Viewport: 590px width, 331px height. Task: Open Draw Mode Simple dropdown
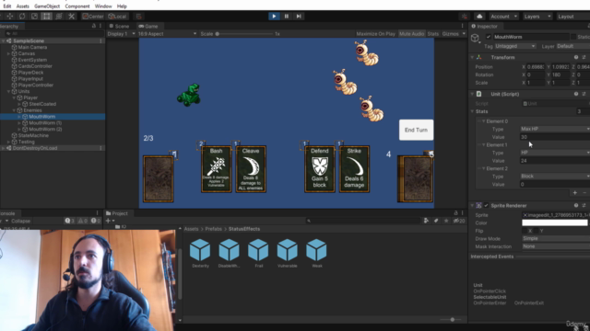555,239
